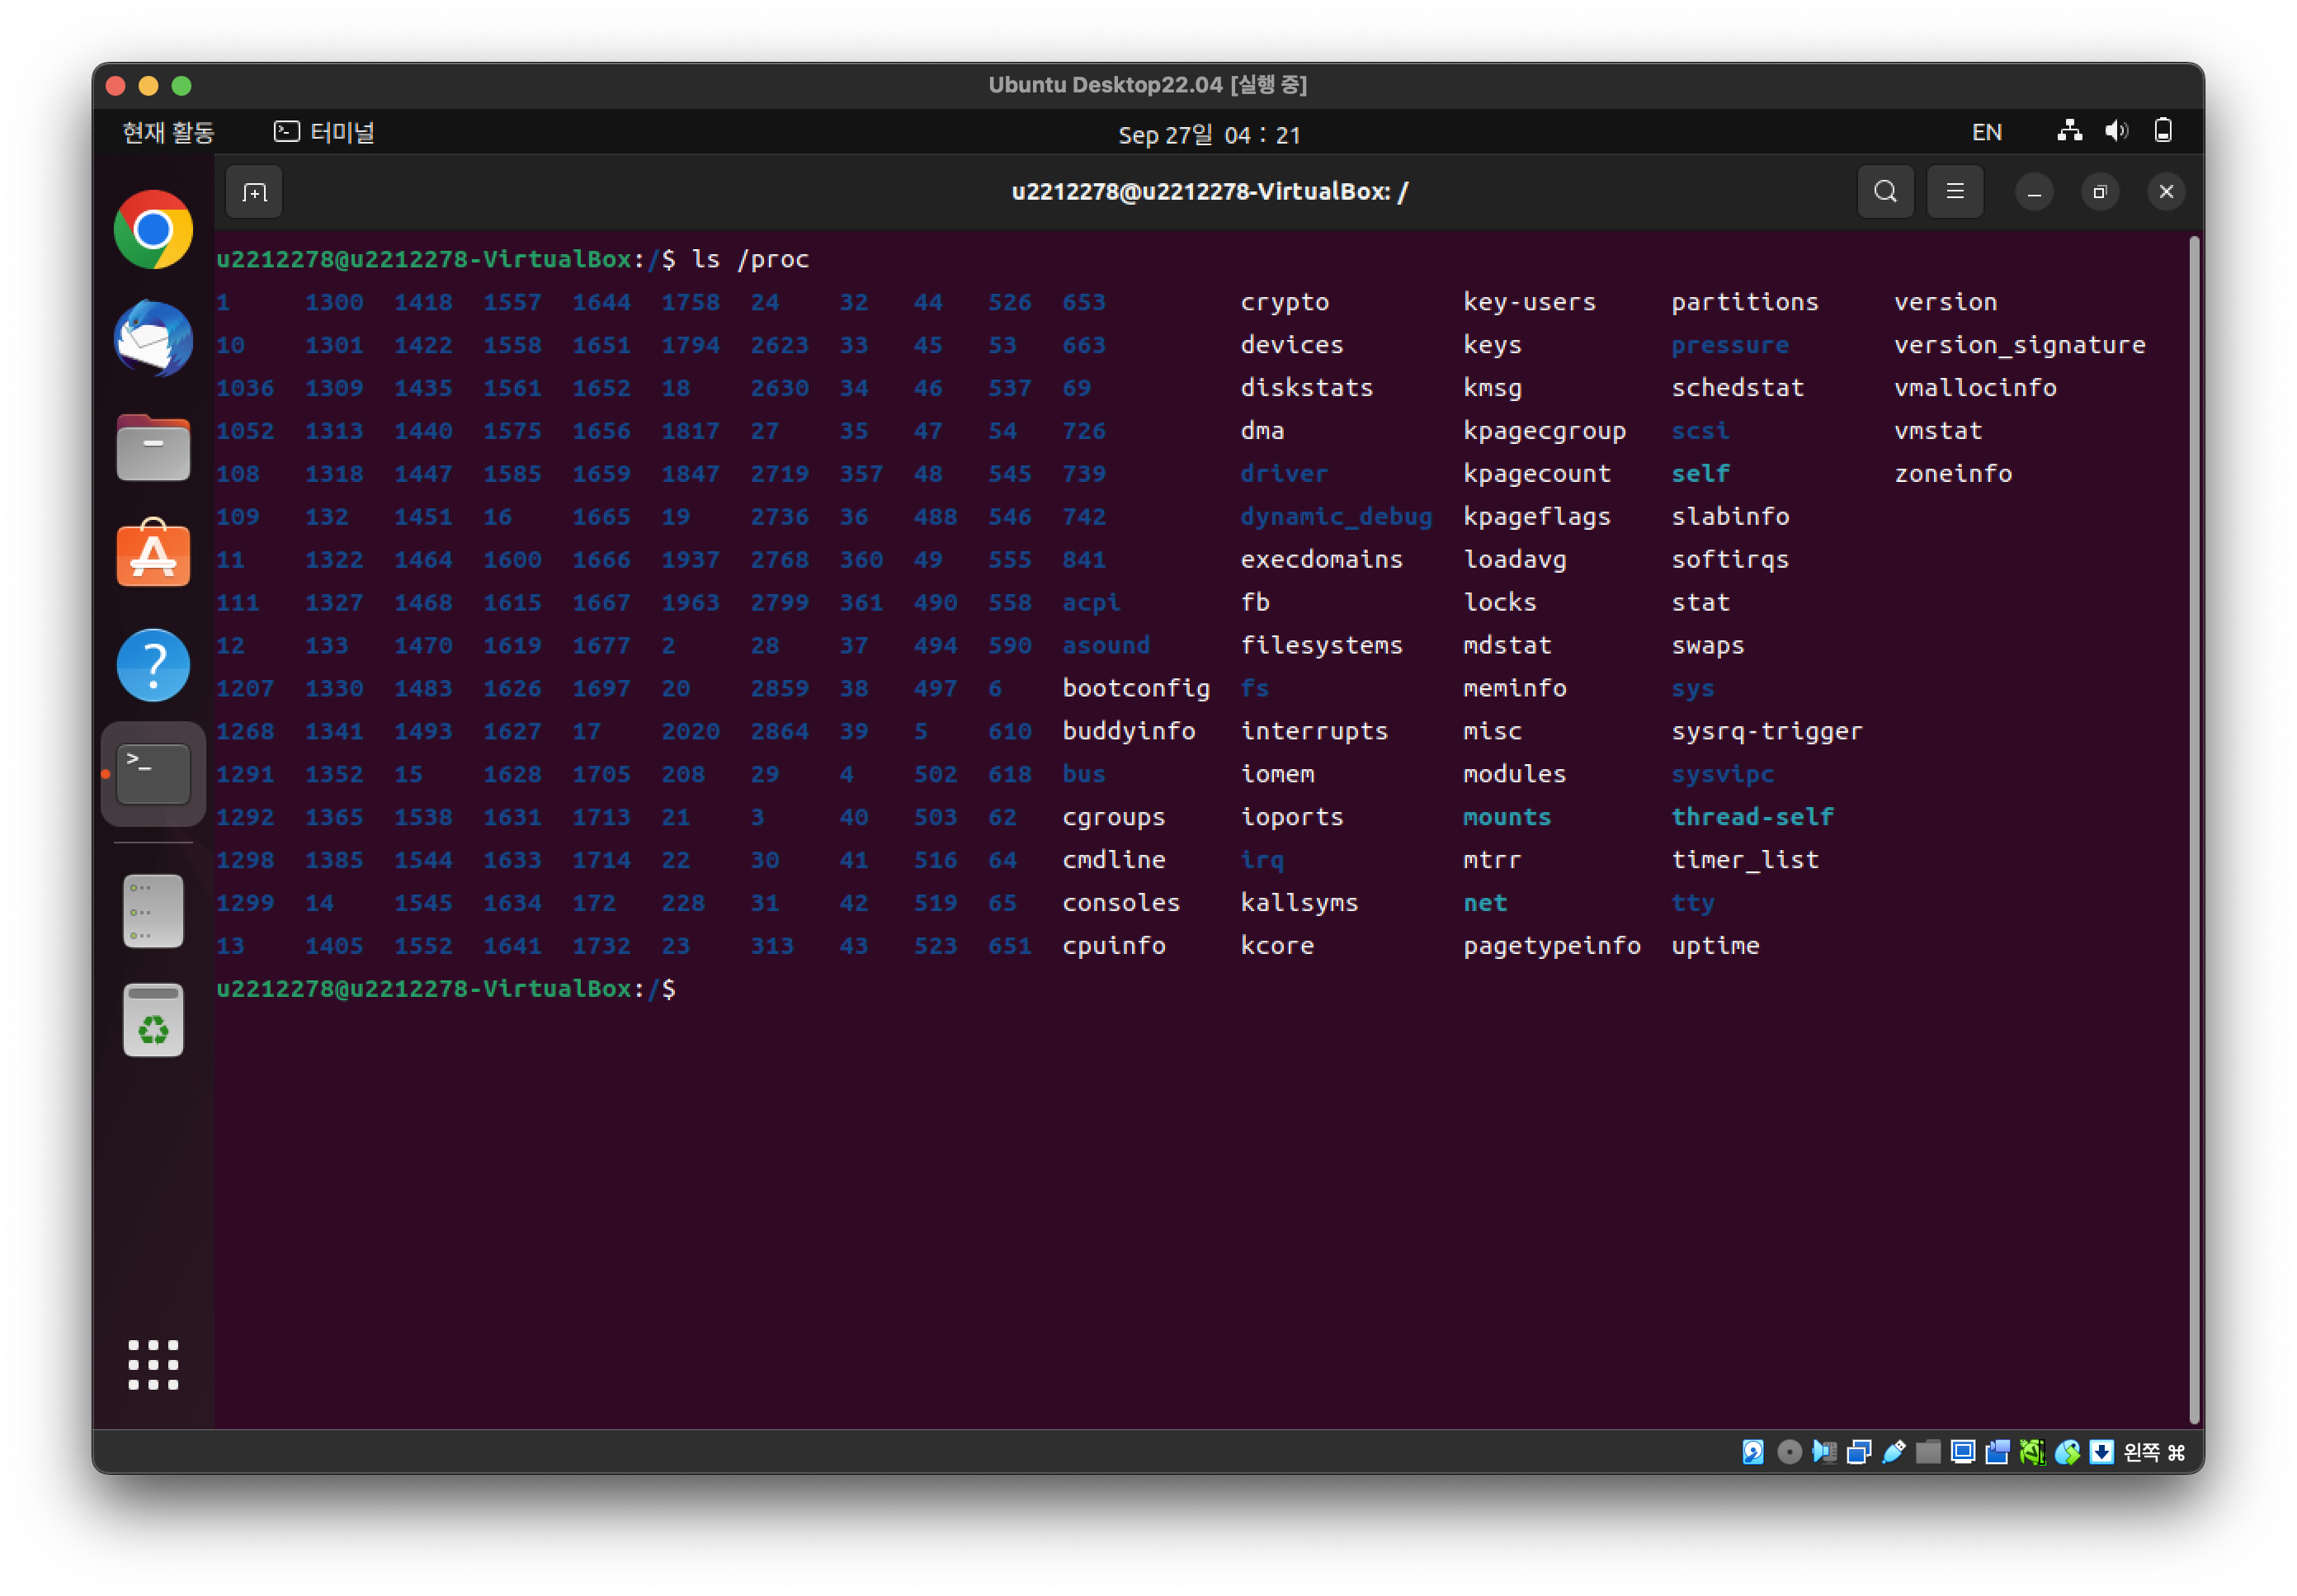Click the terminal title u2212278@u2212278-VirtualBox
The width and height of the screenshot is (2297, 1596).
tap(1210, 192)
